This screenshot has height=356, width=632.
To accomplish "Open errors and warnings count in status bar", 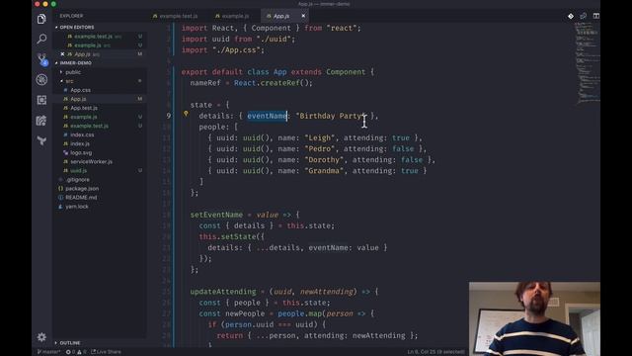I will 76,352.
